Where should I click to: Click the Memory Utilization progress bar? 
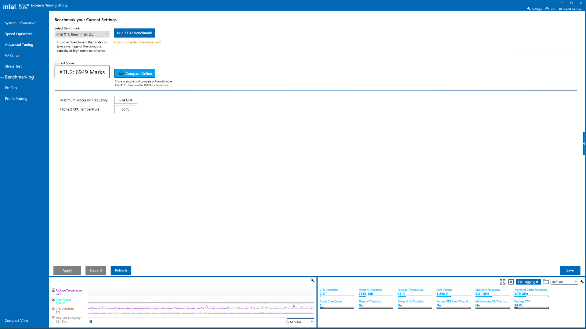click(x=376, y=296)
